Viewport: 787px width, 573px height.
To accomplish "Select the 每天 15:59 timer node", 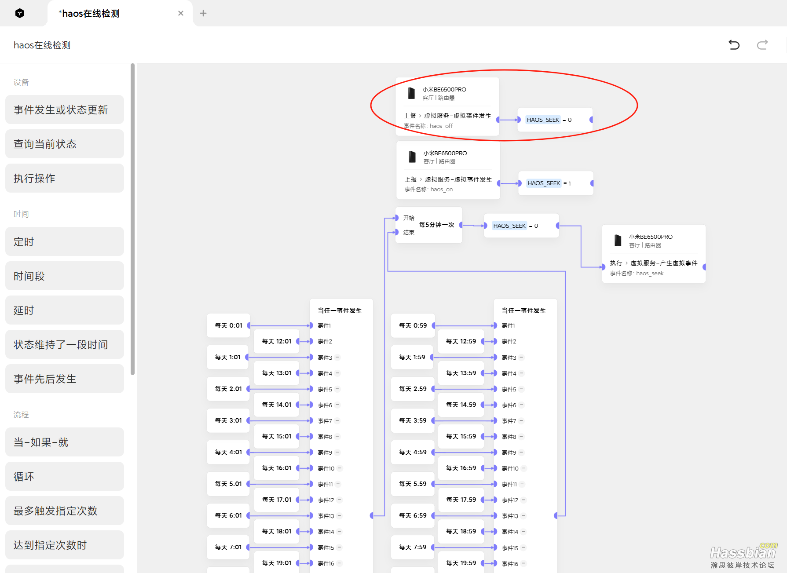I will pos(461,436).
